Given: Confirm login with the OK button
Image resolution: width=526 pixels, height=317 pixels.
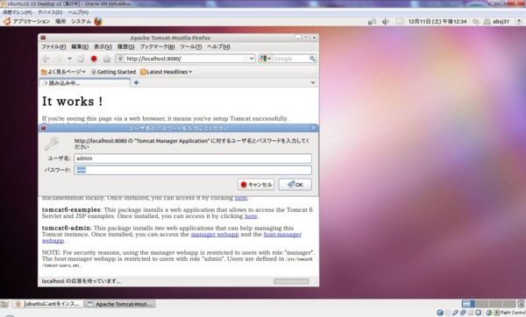Looking at the screenshot, I should [295, 184].
